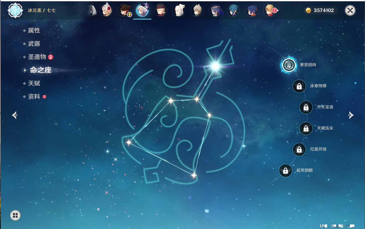365x229 pixels.
Task: Choose the avatar with a gold headpiece
Action: point(215,10)
